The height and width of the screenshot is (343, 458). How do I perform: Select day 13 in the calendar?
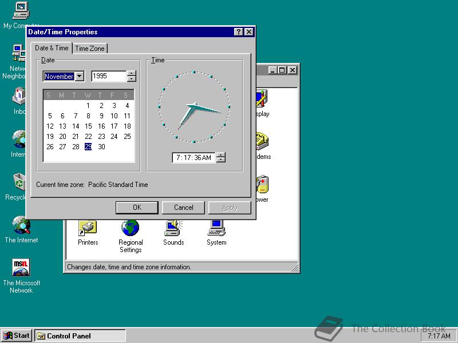click(62, 126)
